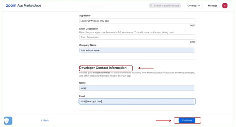Click the 0/150 character counter
Image resolution: width=236 pixels, height=127 pixels.
click(x=193, y=42)
